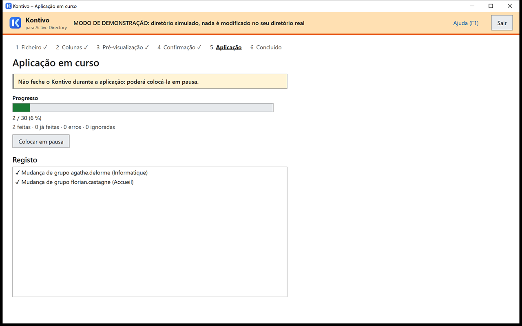The height and width of the screenshot is (326, 522).
Task: Close the Kontivo window
Action: coord(510,6)
